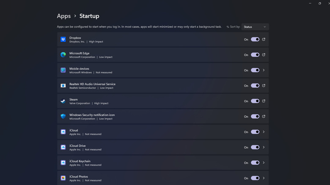The height and width of the screenshot is (185, 330).
Task: Turn off Microsoft Edge startup toggle
Action: 255,55
